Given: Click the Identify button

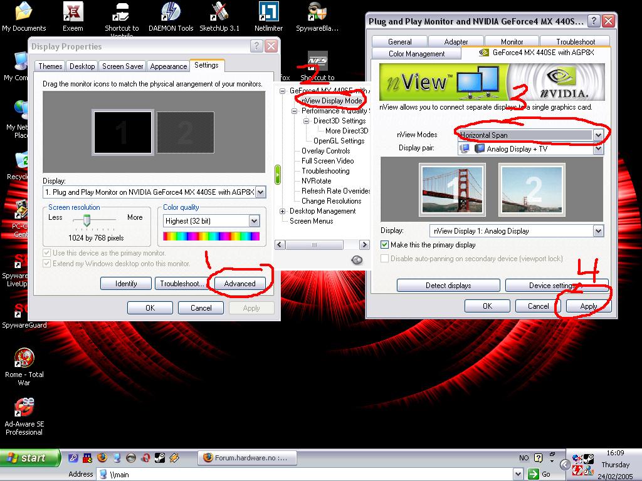Looking at the screenshot, I should [125, 284].
